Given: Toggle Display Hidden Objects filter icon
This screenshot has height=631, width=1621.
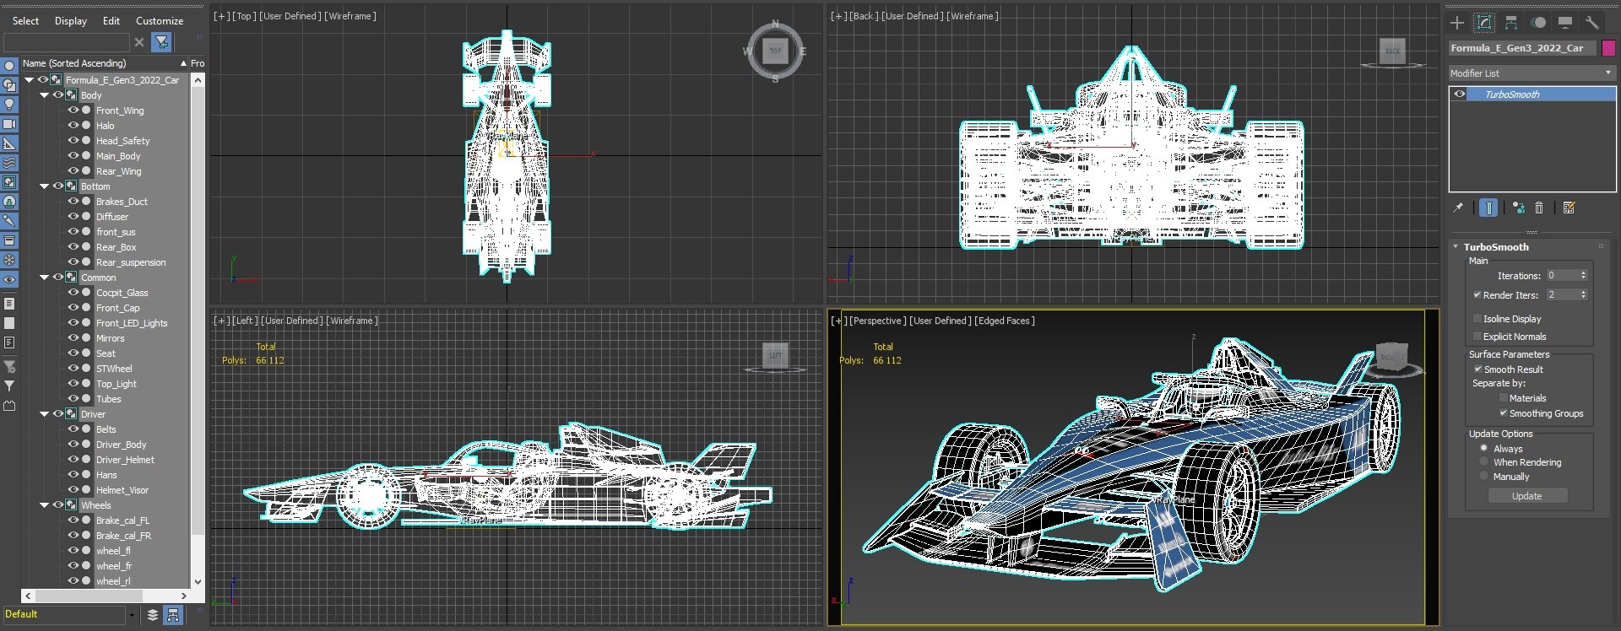Looking at the screenshot, I should (x=9, y=279).
